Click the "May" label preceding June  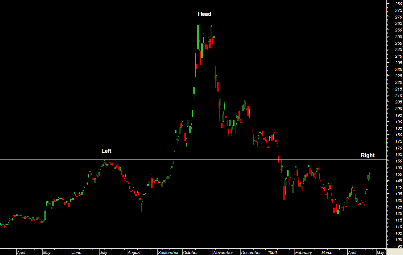click(47, 252)
